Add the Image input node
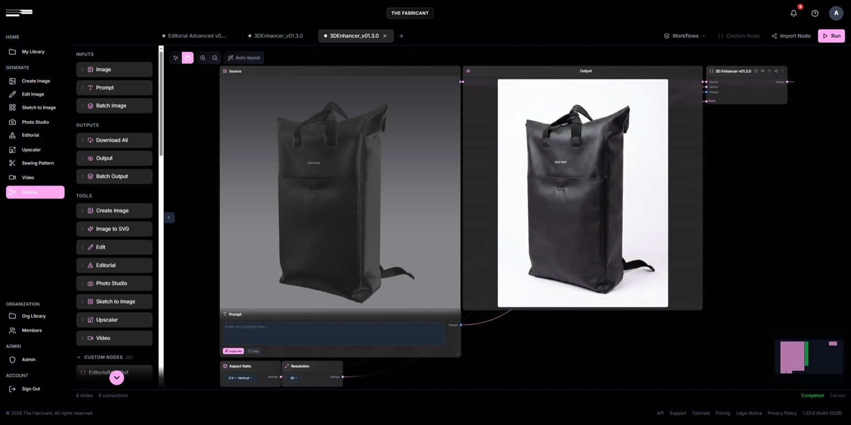This screenshot has height=425, width=851. tap(114, 70)
